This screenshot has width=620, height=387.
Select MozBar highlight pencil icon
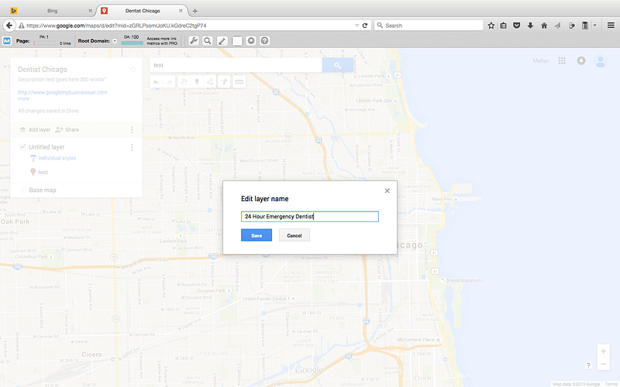(222, 41)
